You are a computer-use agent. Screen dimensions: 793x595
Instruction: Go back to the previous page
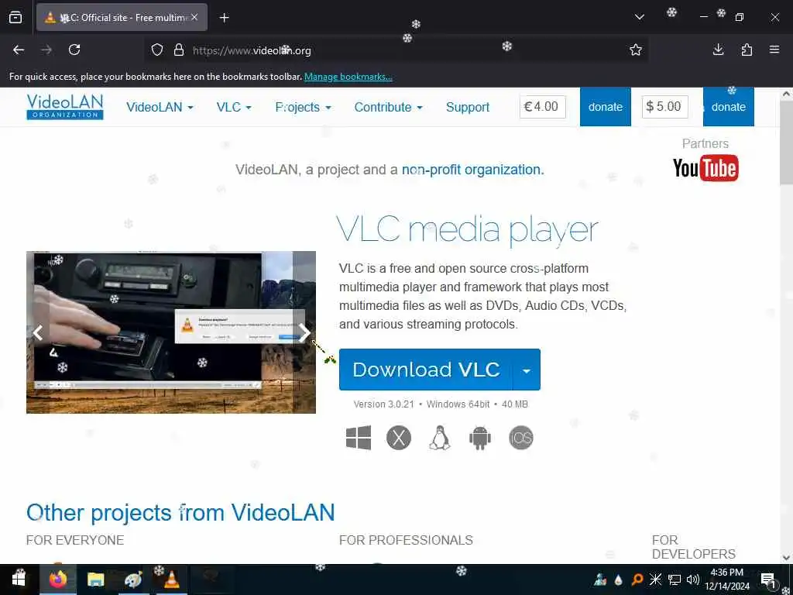coord(19,50)
